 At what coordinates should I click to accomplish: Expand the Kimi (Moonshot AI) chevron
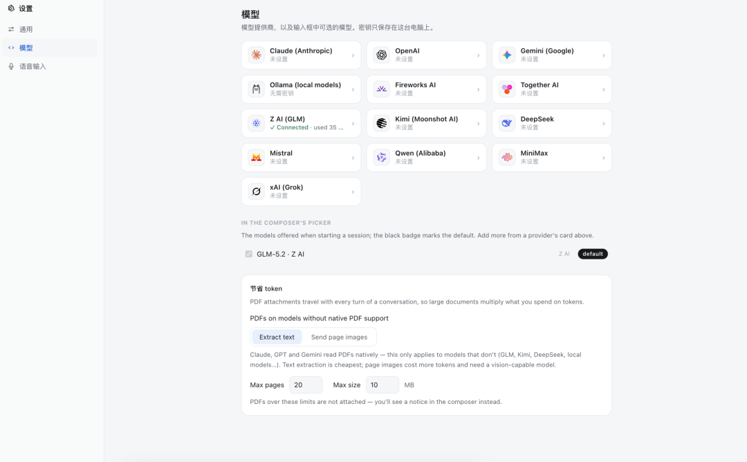tap(479, 124)
